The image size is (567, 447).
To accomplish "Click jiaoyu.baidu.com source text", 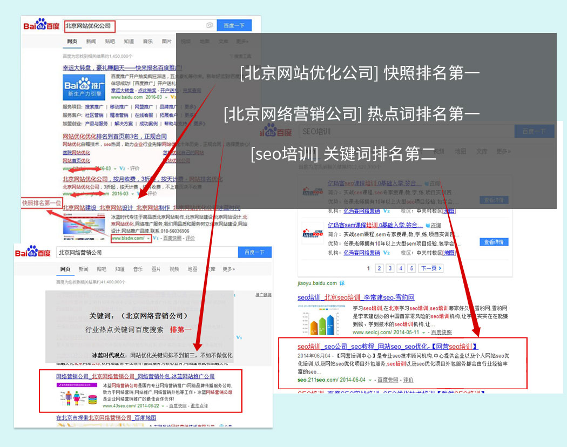I will point(317,283).
